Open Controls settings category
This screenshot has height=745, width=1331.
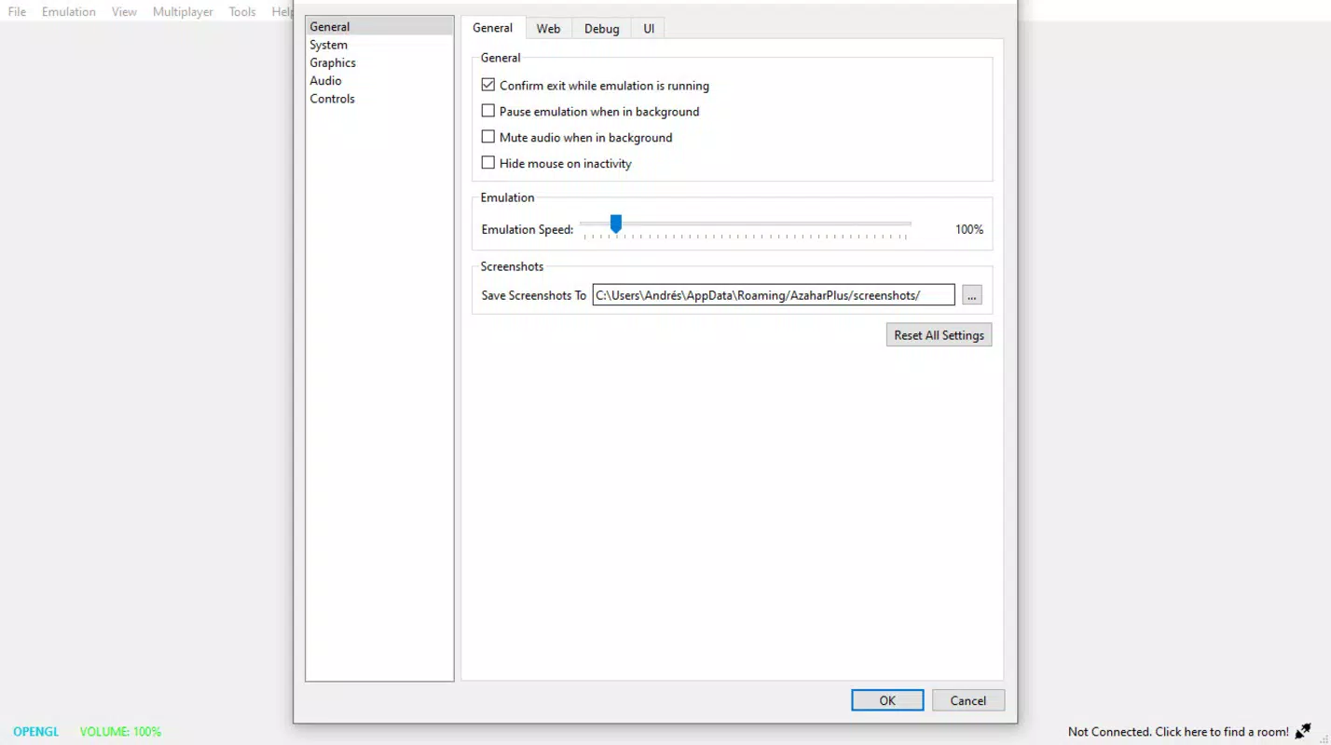coord(379,99)
